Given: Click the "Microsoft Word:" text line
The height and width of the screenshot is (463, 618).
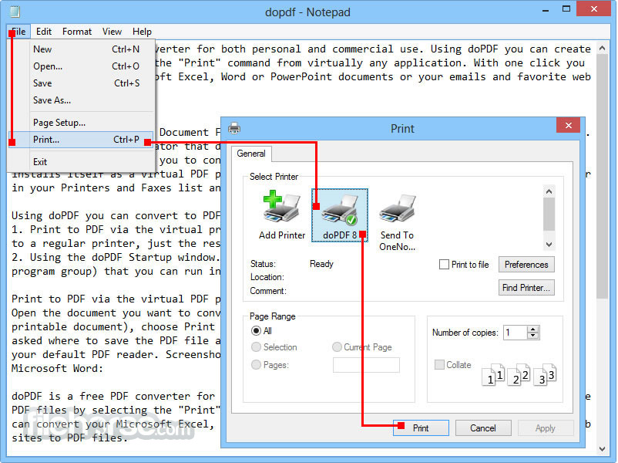Looking at the screenshot, I should 57,369.
